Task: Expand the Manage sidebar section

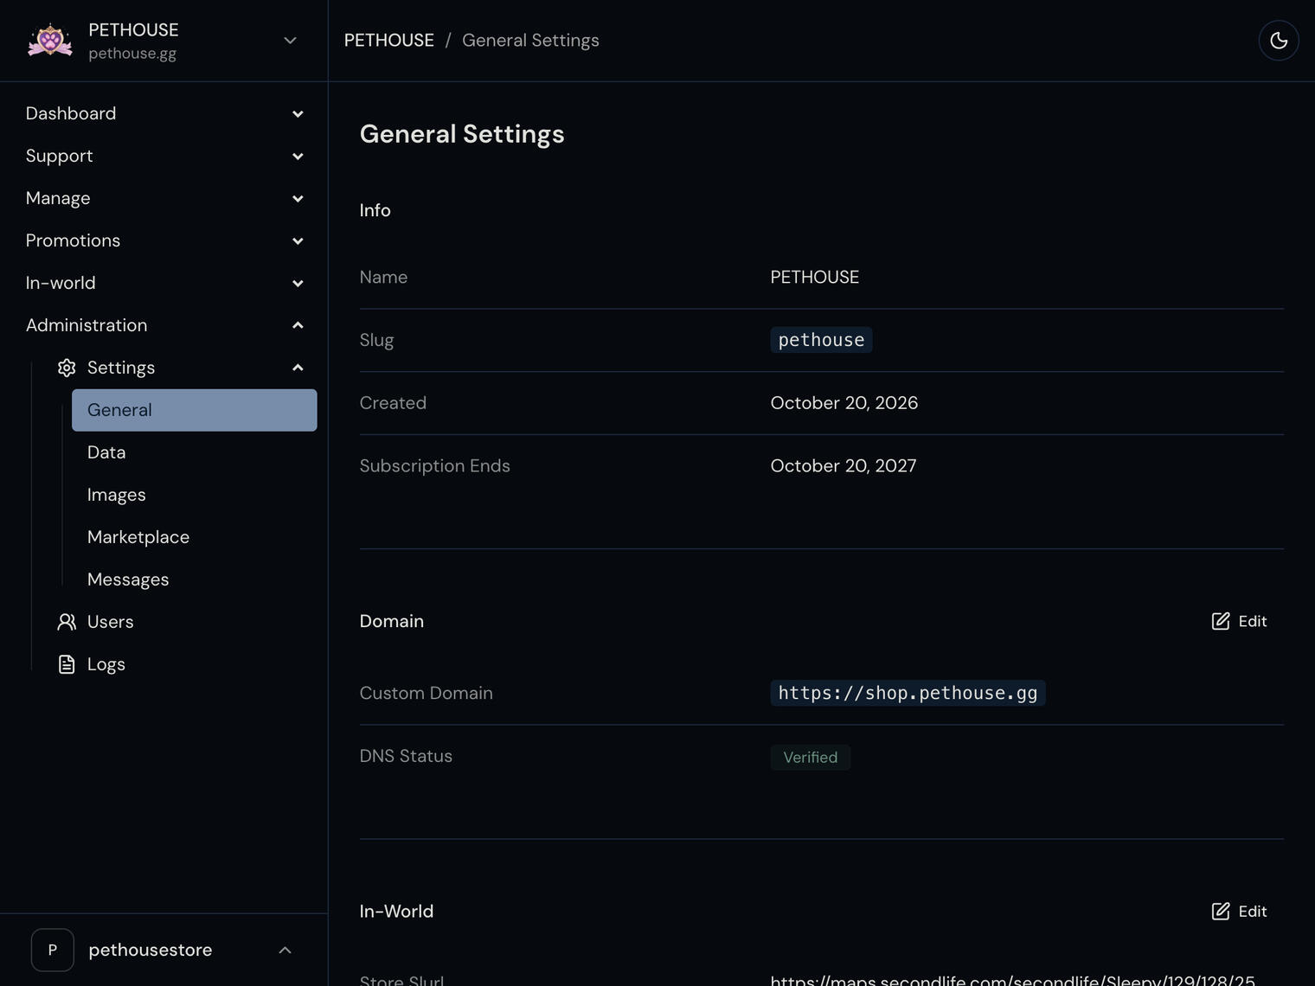Action: click(x=164, y=198)
